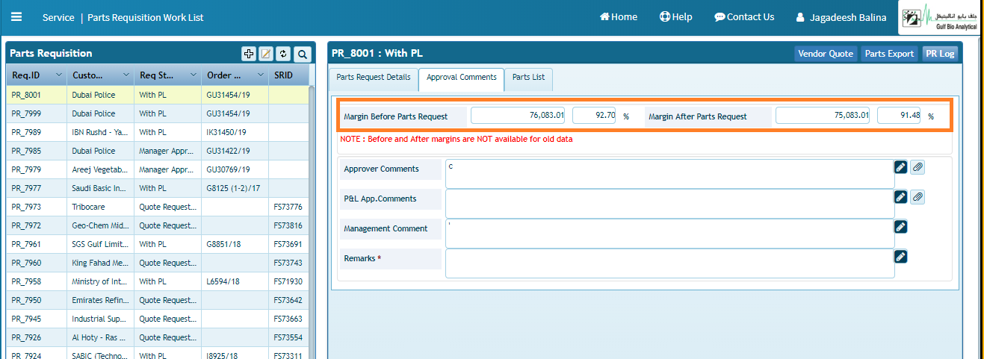Select row PR_7950 Emirates Refin...
The height and width of the screenshot is (359, 984).
[158, 300]
